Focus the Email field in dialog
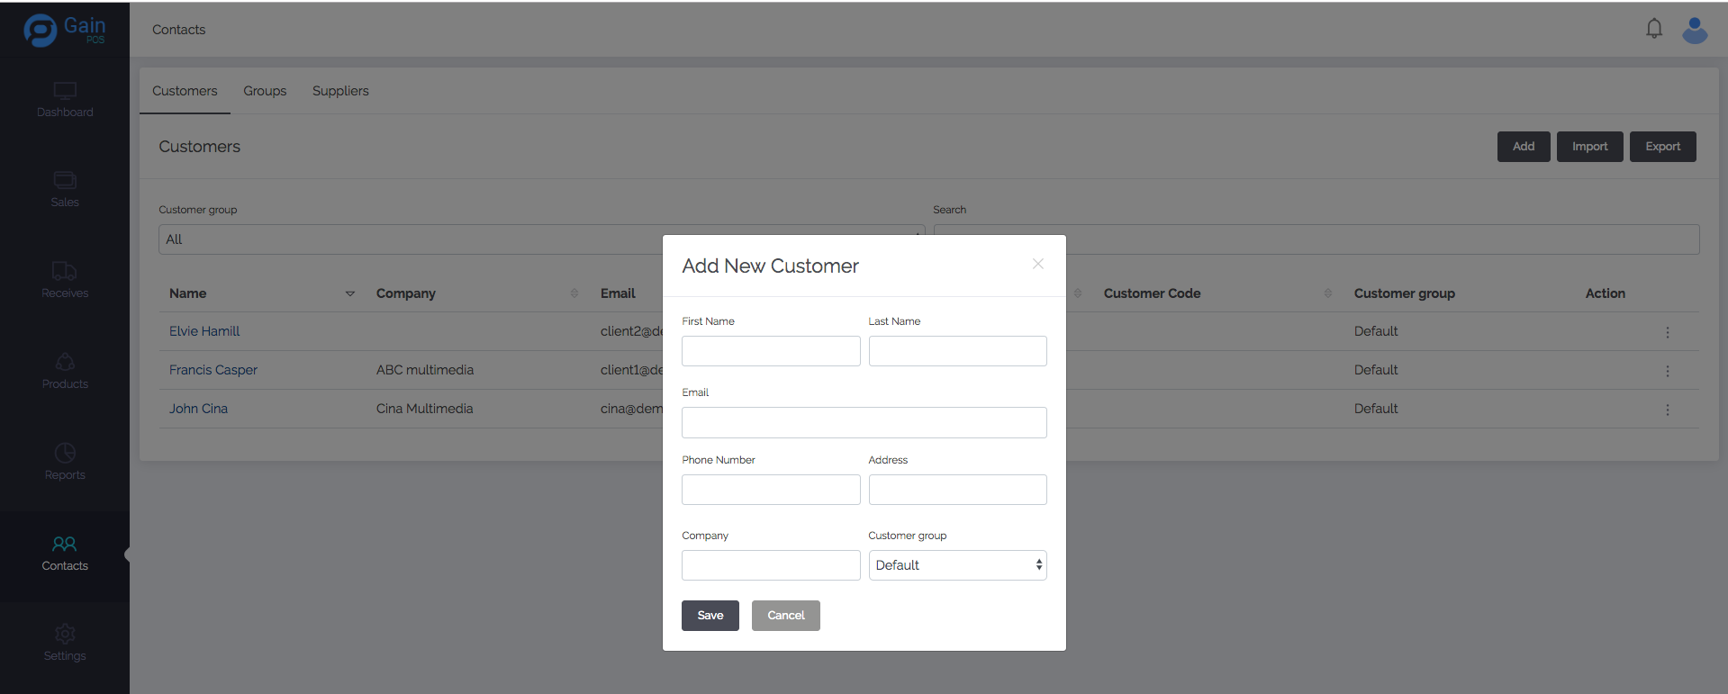Viewport: 1728px width, 694px height. coord(864,422)
